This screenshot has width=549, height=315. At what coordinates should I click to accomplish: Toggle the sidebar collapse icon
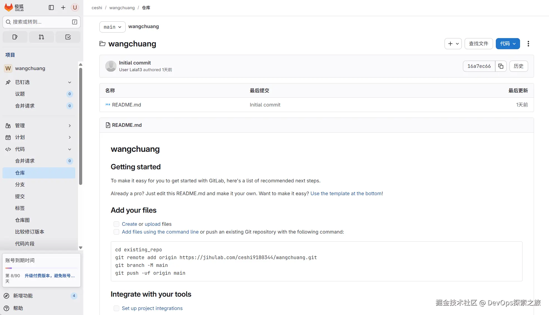point(51,8)
